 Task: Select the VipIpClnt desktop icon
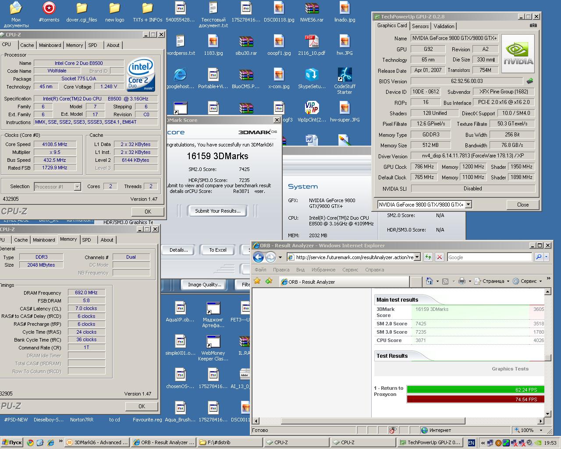[312, 112]
